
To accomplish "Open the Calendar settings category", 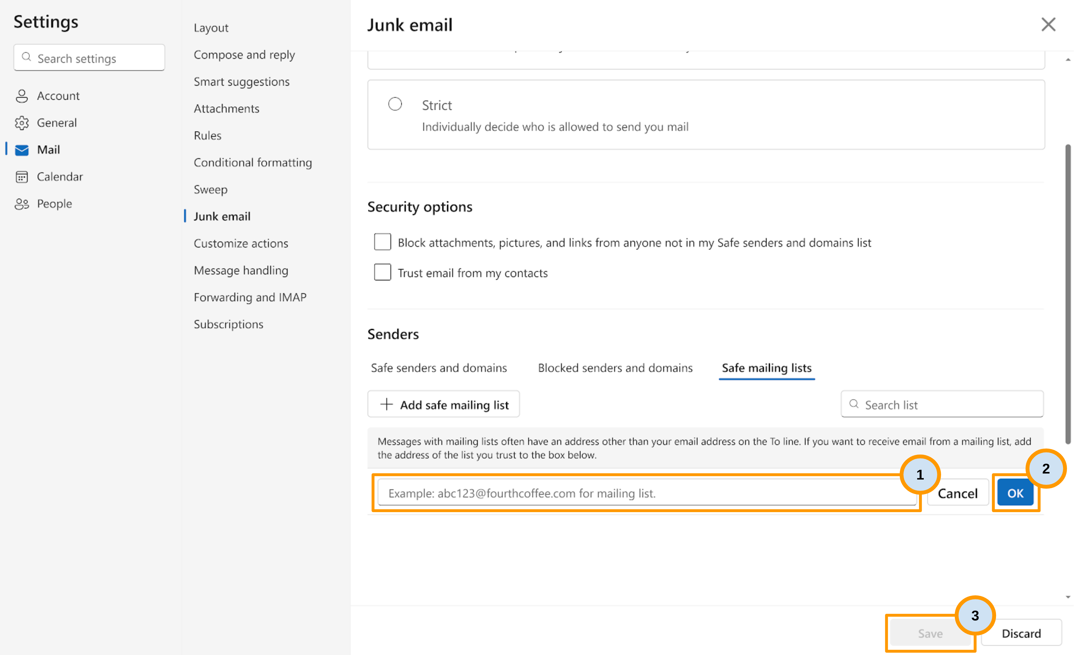I will coord(48,177).
